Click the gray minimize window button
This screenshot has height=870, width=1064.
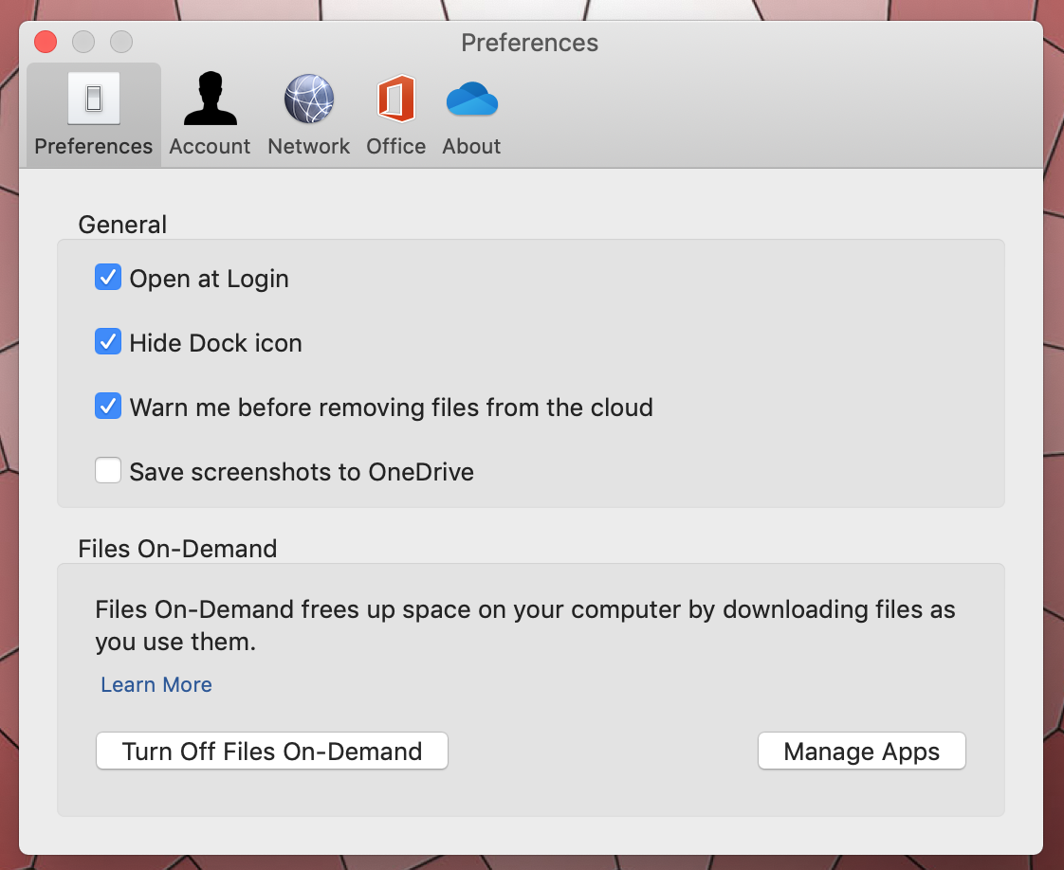click(83, 43)
